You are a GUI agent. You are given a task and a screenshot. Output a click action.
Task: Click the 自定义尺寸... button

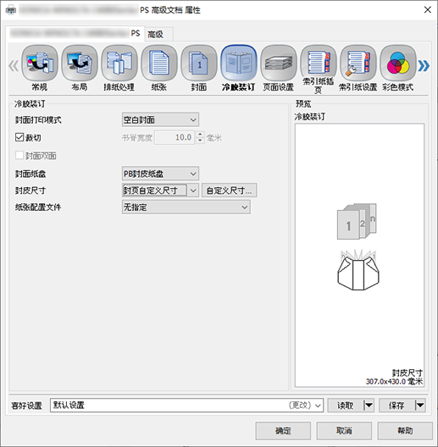[229, 190]
